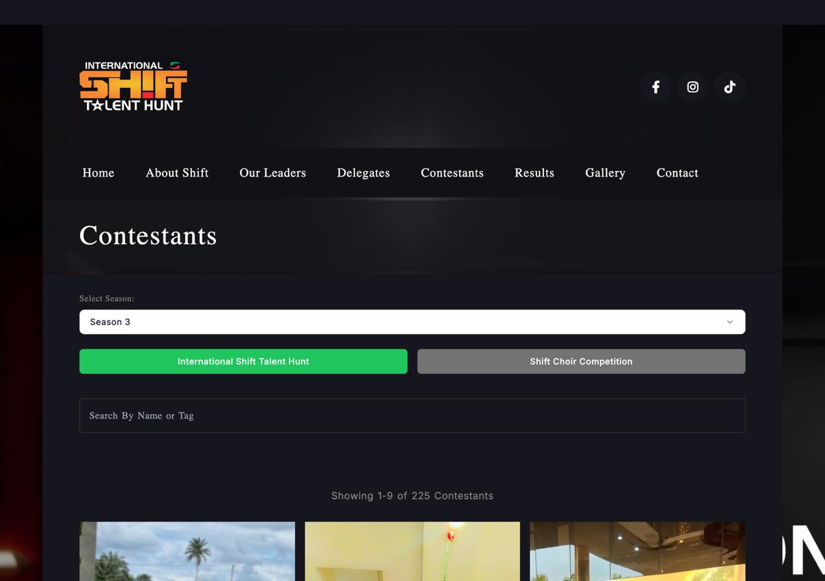This screenshot has height=581, width=825.
Task: Open the first contestant photo with palm trees
Action: point(187,551)
